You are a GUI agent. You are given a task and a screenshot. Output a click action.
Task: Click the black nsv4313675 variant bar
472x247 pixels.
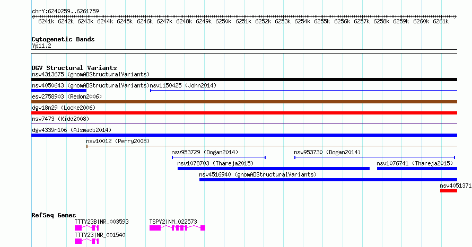pyautogui.click(x=244, y=80)
